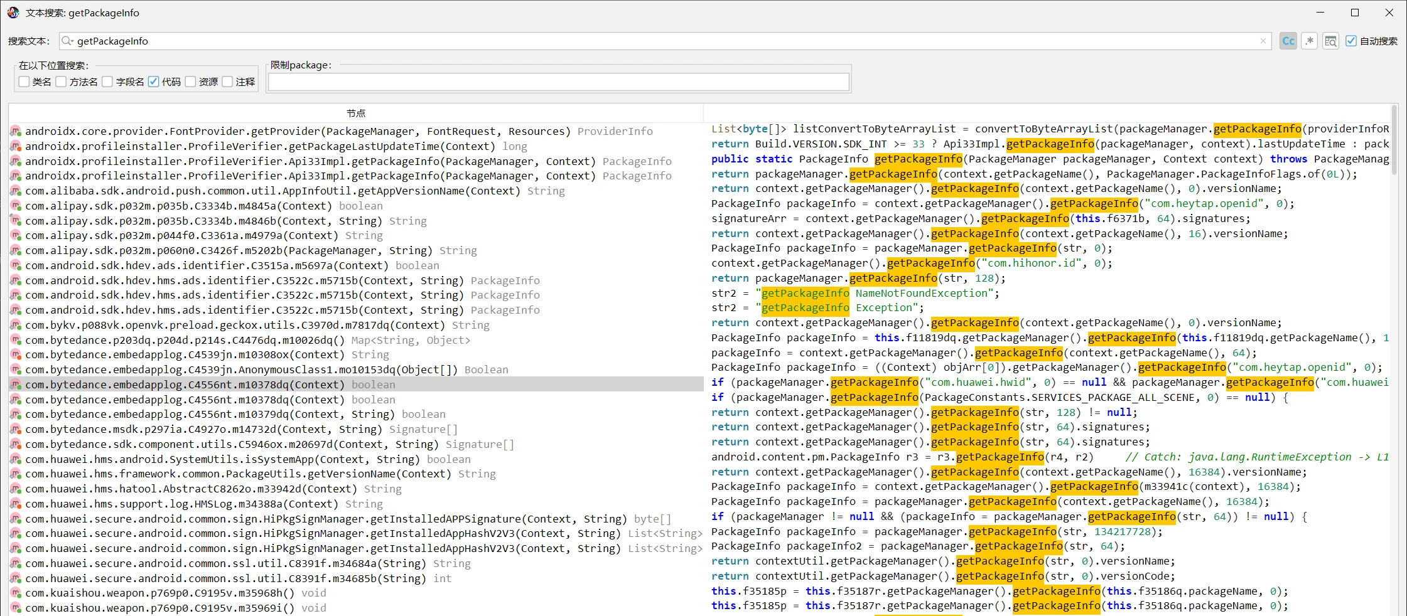1407x616 pixels.
Task: Click method icon of C4476dq.m10026dq row
Action: click(16, 340)
